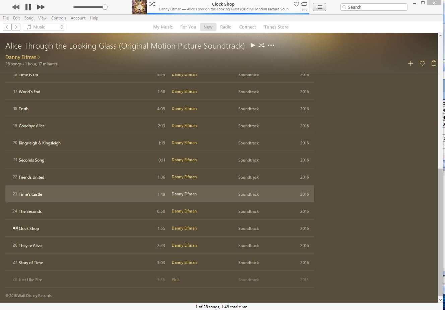
Task: Click the 2016 year for They're Alive
Action: coord(304,245)
